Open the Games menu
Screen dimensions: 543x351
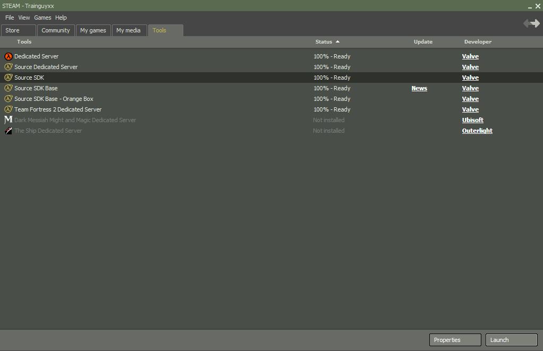pos(43,18)
